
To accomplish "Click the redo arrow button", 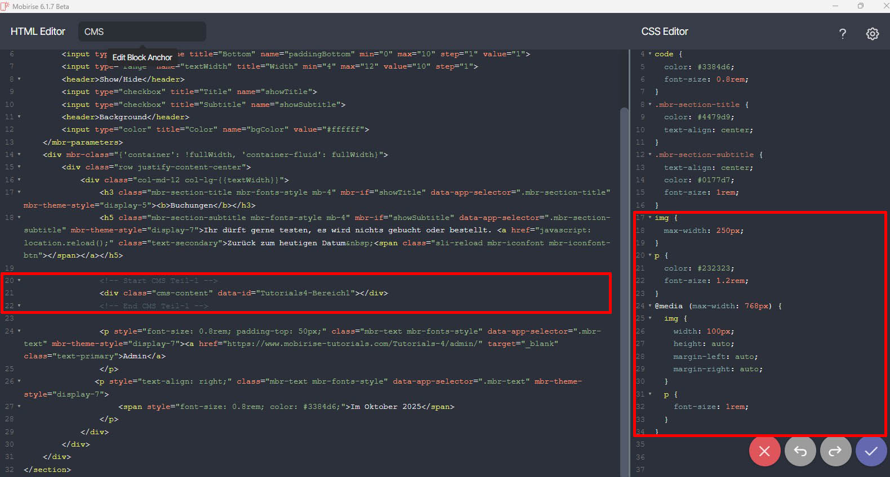I will [x=835, y=451].
